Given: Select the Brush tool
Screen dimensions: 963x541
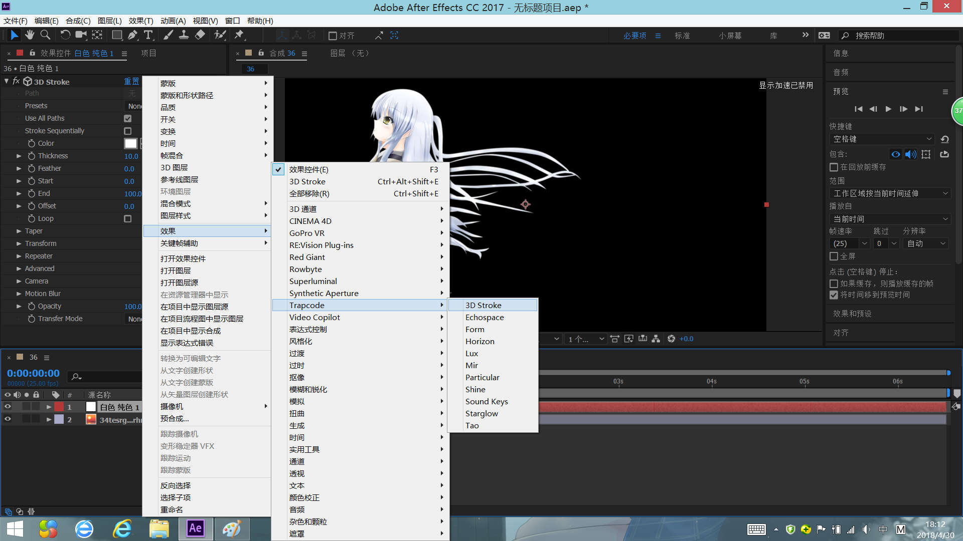Looking at the screenshot, I should coord(168,35).
